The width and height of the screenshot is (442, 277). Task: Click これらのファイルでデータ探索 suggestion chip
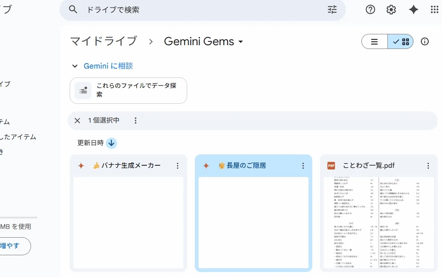128,90
